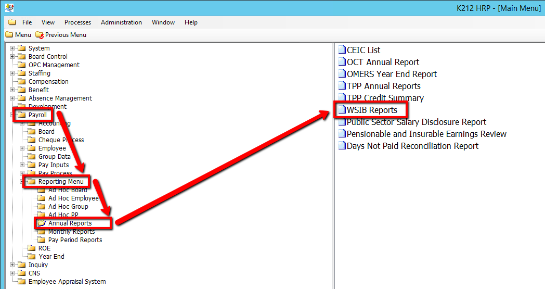The image size is (545, 289).
Task: Click the Previous Menu toolbar icon
Action: [x=40, y=35]
